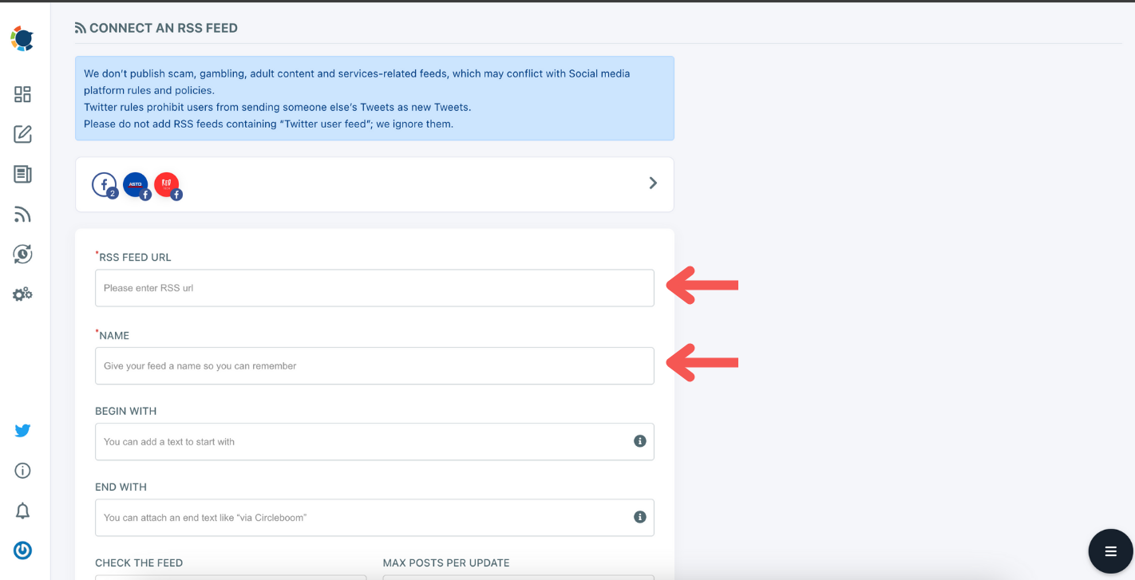Select the red KED Facebook page account
The width and height of the screenshot is (1135, 580).
pyautogui.click(x=168, y=184)
